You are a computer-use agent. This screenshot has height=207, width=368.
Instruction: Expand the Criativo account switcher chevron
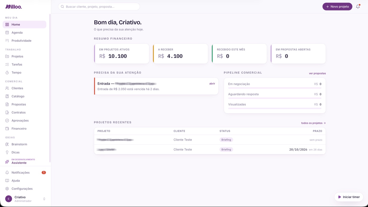44,199
